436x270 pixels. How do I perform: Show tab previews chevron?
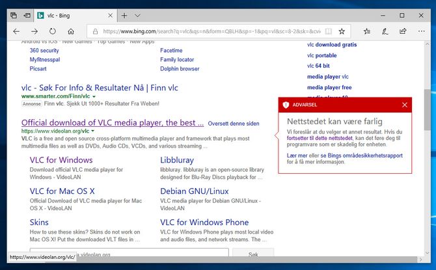[137, 16]
